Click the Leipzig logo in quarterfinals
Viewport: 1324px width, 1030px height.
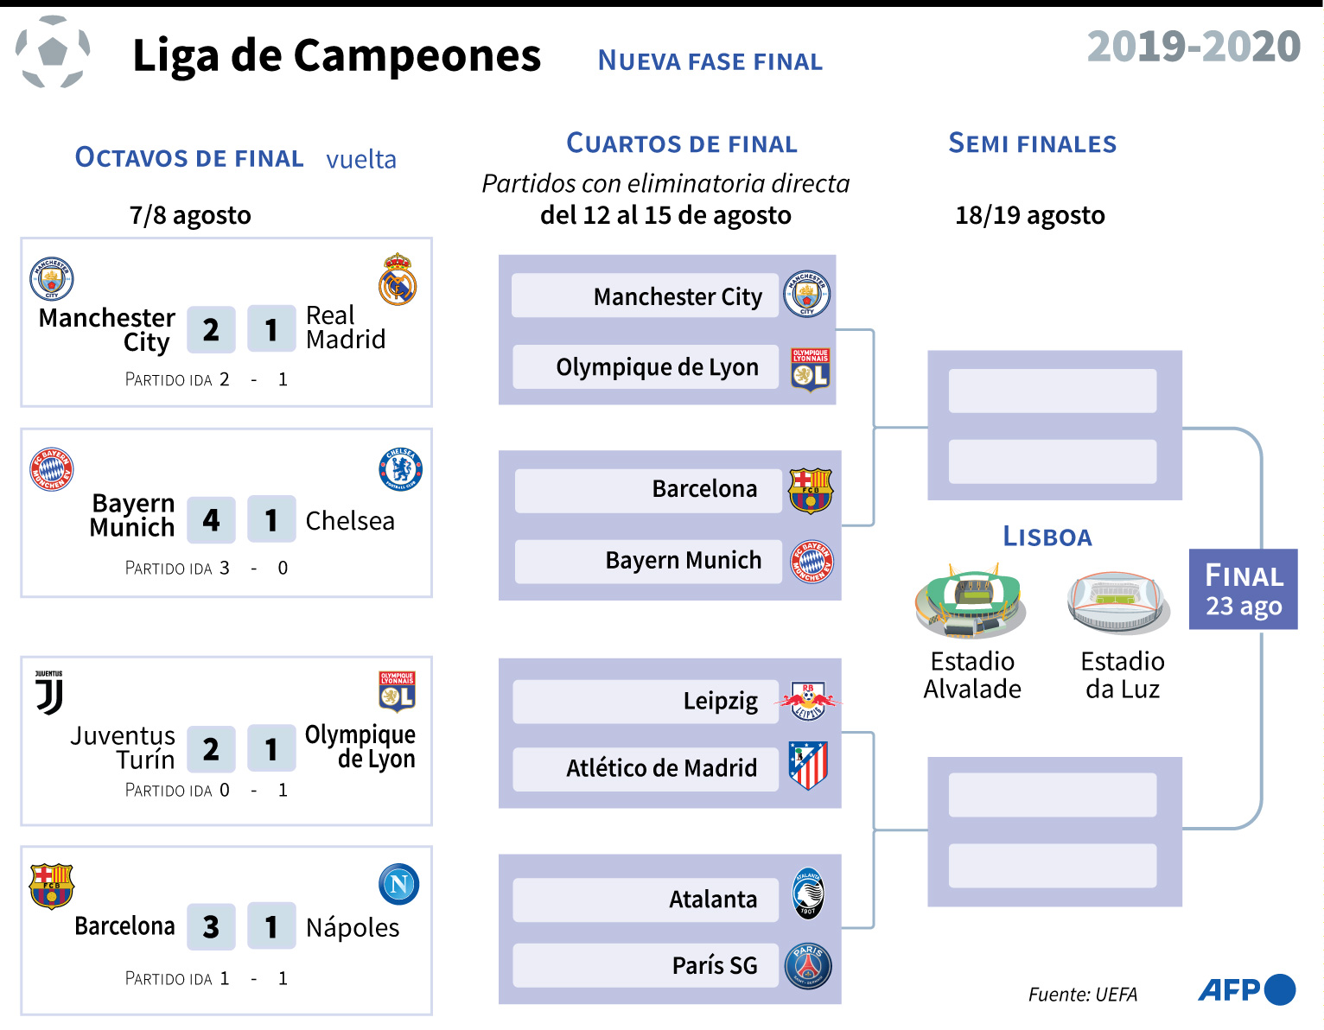click(x=809, y=701)
